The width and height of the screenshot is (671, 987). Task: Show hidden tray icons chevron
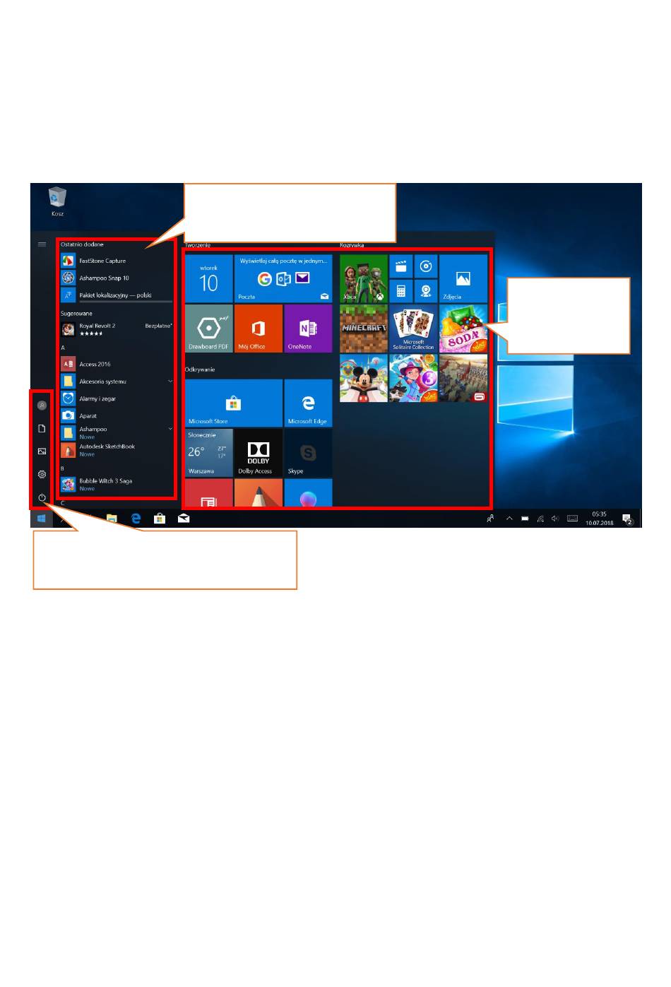tap(509, 519)
